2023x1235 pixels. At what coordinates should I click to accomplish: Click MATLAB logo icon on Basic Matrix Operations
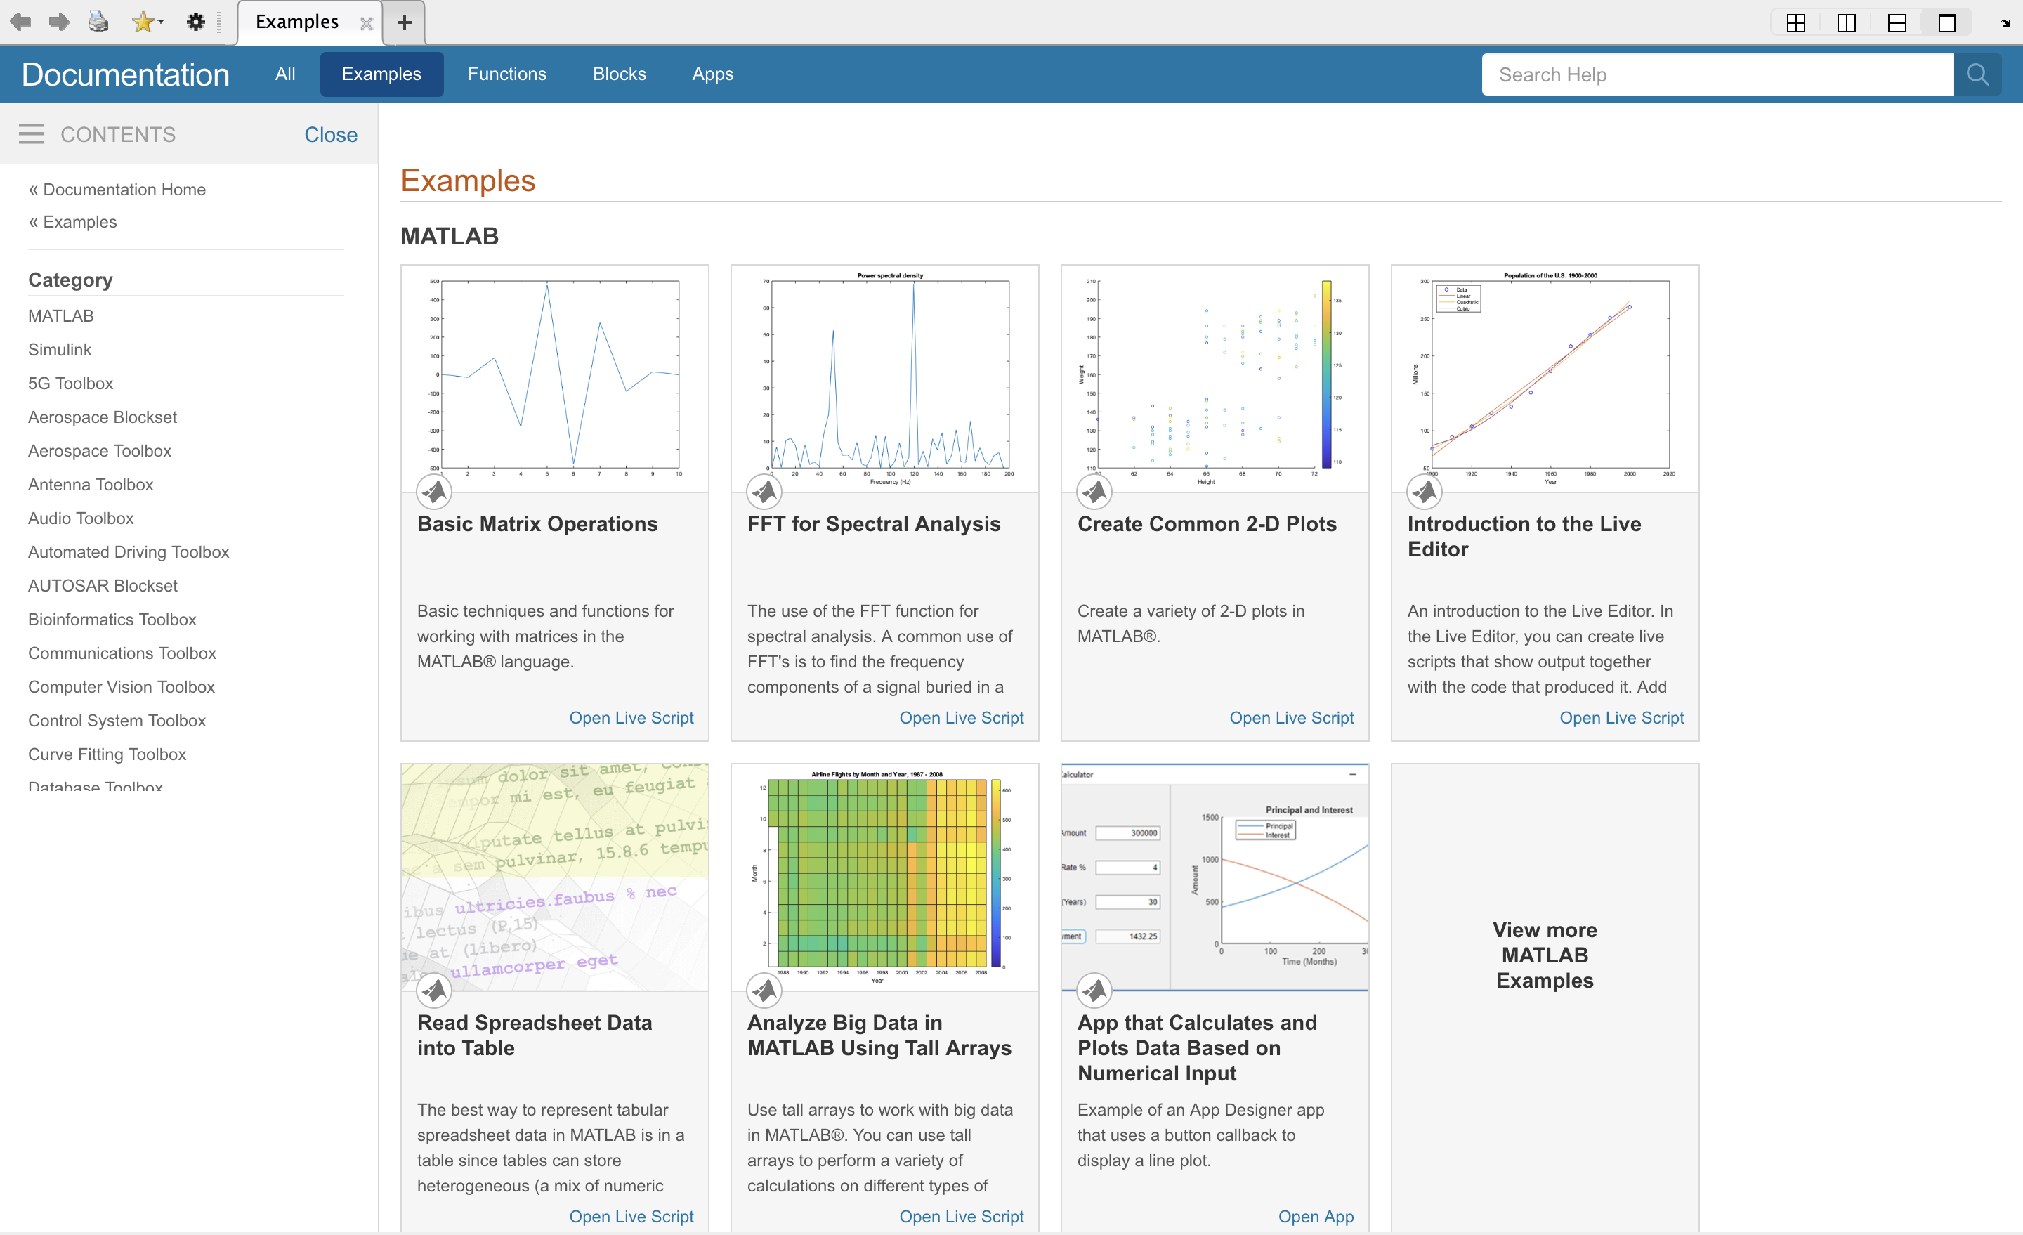click(433, 492)
